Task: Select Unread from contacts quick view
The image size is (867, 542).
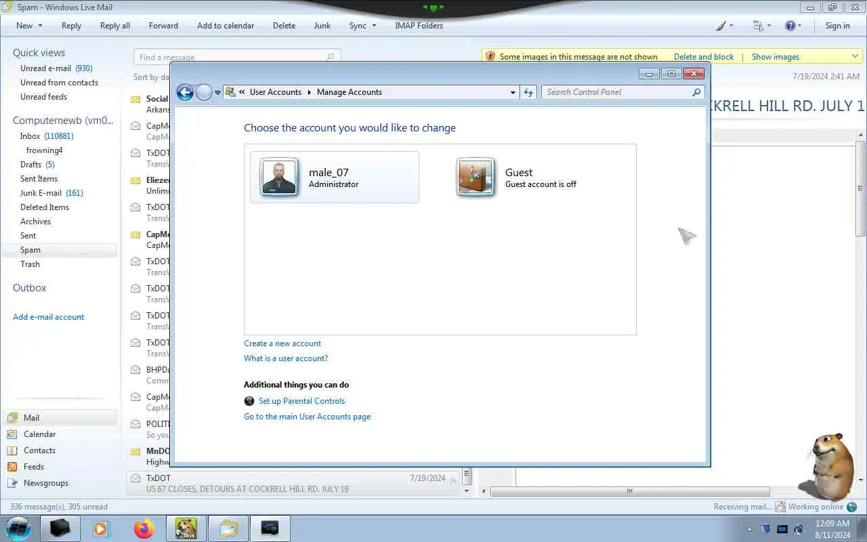Action: (x=59, y=83)
